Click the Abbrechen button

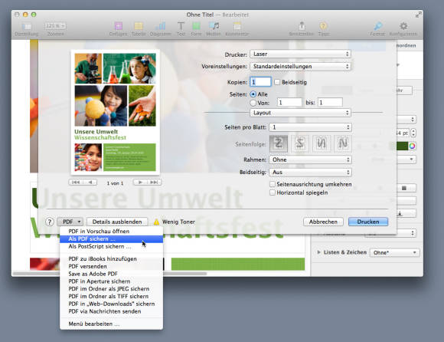tap(323, 222)
